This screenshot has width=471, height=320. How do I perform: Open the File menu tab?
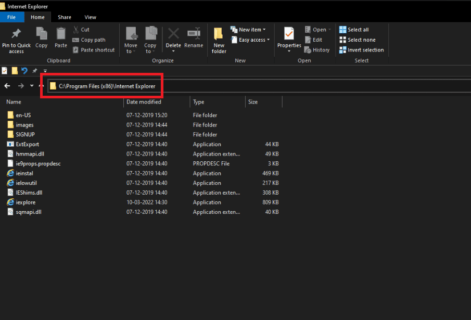(x=11, y=17)
